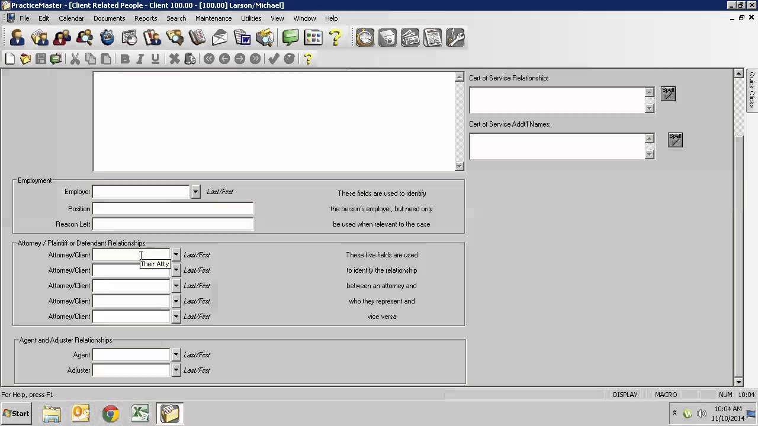Screen dimensions: 758x426
Task: Open the Documents menu
Action: tap(109, 18)
